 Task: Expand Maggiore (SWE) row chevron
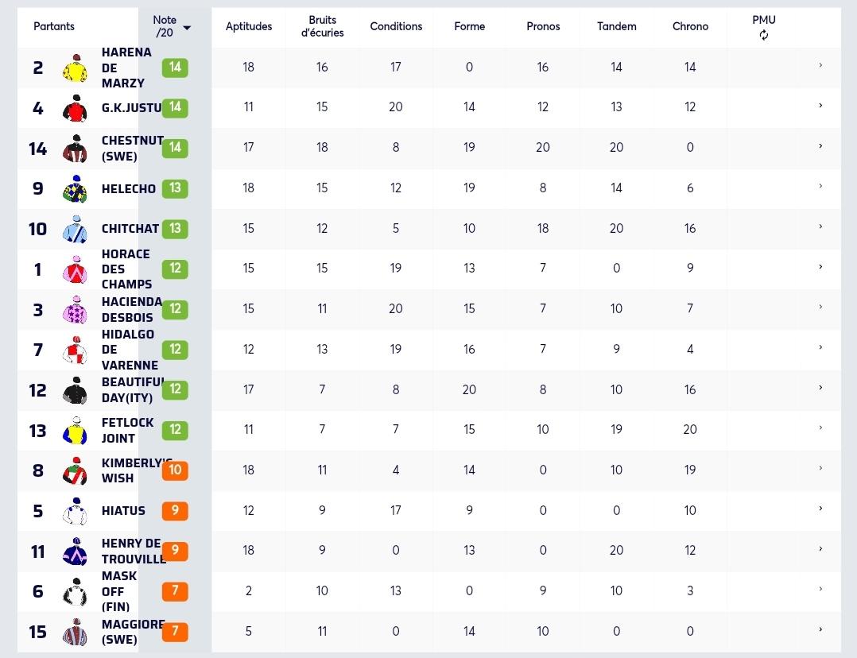[x=820, y=629]
